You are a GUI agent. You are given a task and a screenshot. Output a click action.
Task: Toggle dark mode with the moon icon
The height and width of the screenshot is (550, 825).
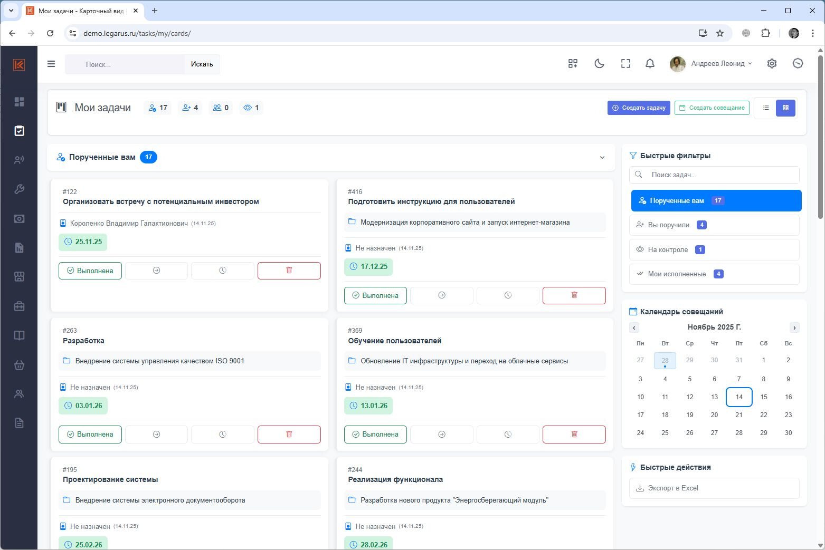pyautogui.click(x=599, y=64)
